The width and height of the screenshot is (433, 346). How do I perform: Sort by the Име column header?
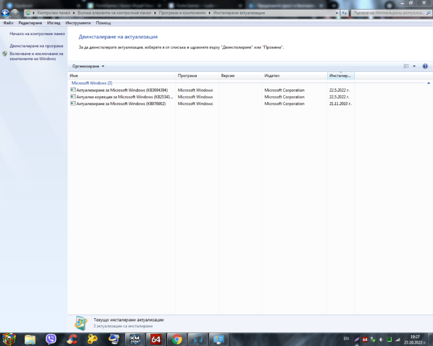121,76
